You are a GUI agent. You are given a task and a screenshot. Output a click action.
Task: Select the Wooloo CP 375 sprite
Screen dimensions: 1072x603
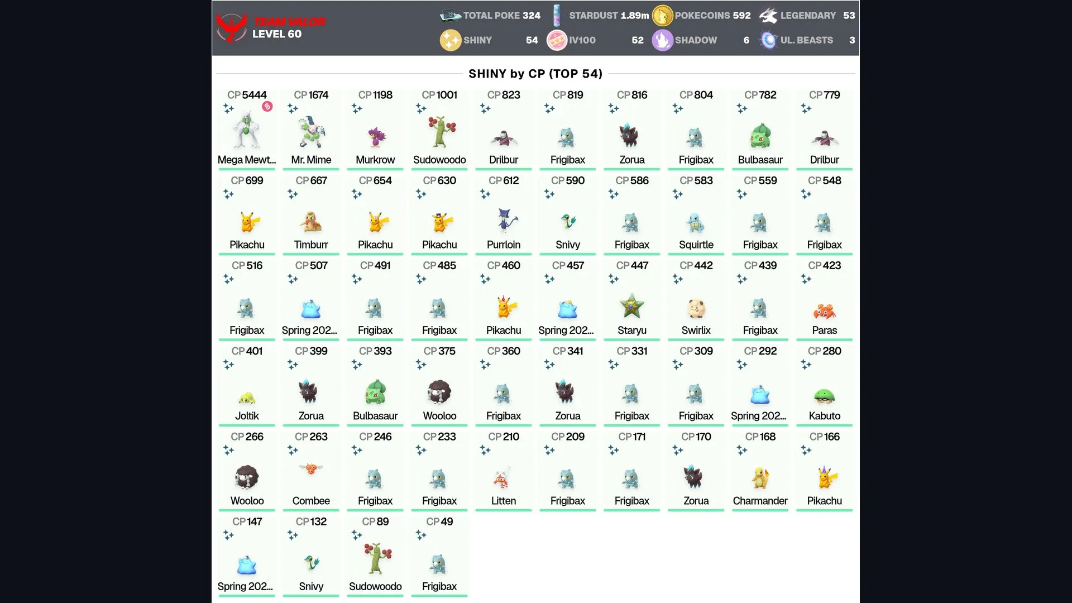[440, 392]
